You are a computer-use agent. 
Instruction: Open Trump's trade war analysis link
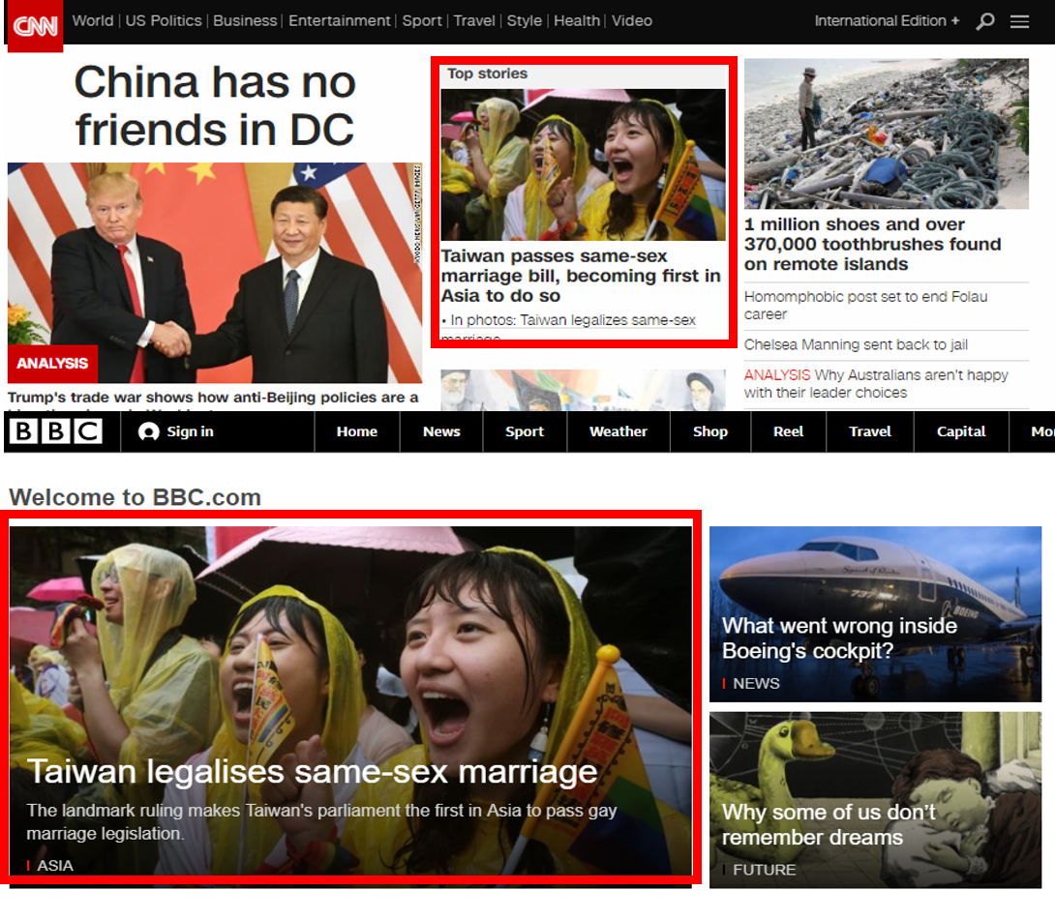(x=213, y=399)
